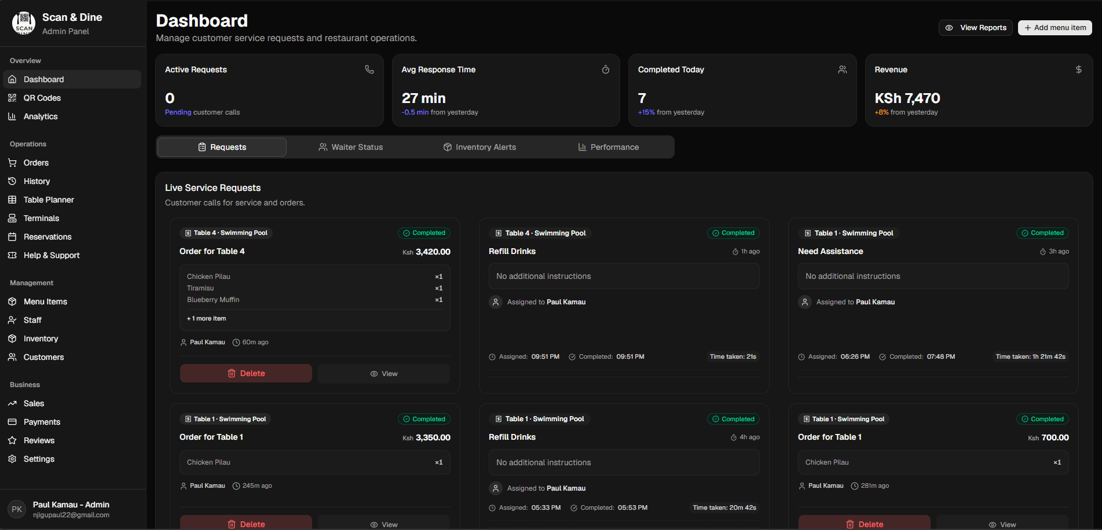
Task: Open the Inventory page
Action: [72, 338]
